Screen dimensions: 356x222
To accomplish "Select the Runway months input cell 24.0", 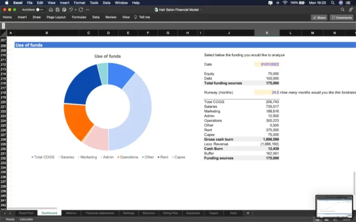I will (x=267, y=92).
